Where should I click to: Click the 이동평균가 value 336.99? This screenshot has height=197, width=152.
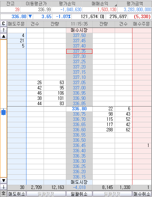[x=36, y=9]
